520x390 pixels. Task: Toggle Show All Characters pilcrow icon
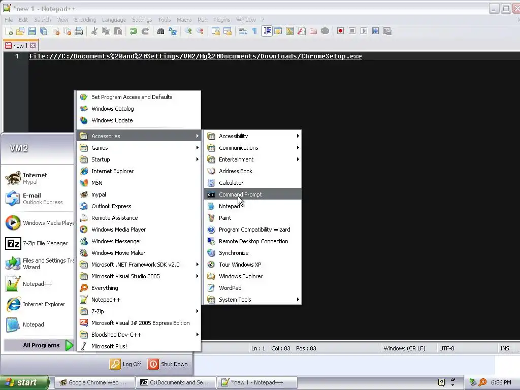(x=254, y=31)
